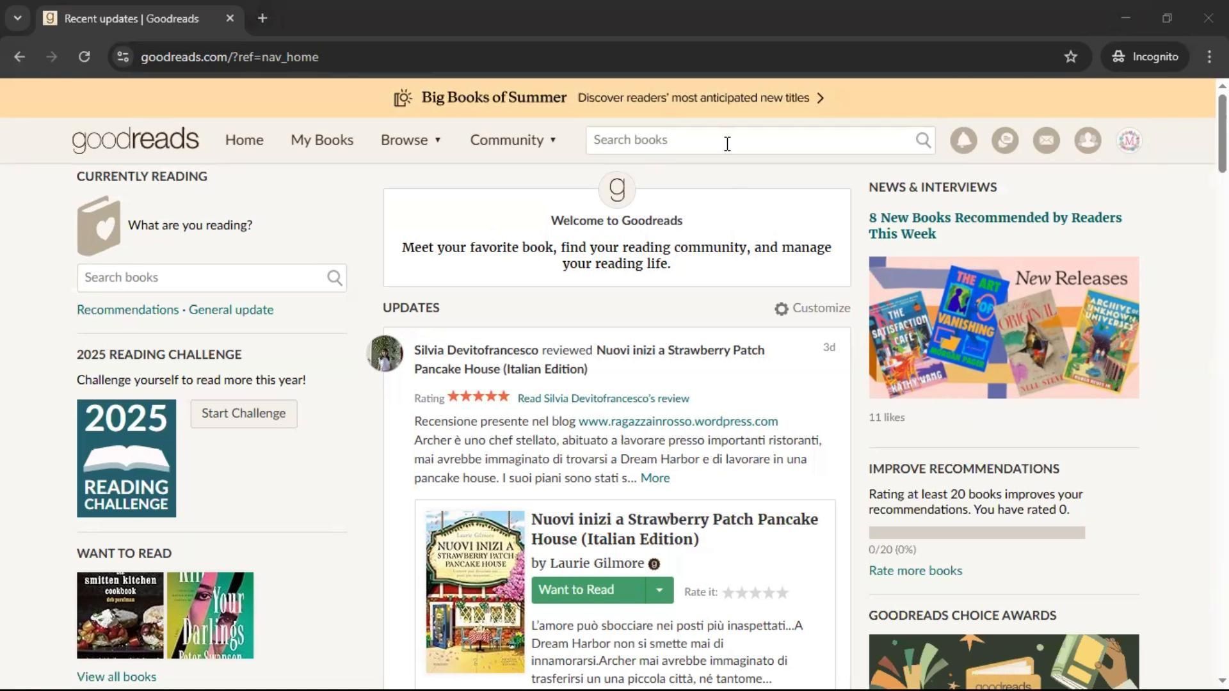This screenshot has height=691, width=1229.
Task: Open shelf dropdown arrow beside Want to Read
Action: tap(659, 590)
